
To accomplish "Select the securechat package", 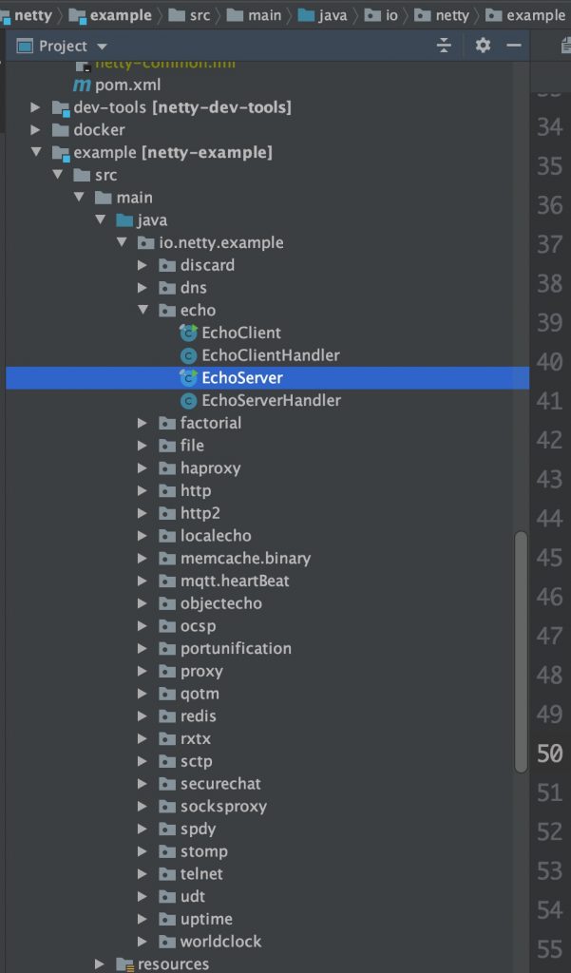I will point(220,784).
